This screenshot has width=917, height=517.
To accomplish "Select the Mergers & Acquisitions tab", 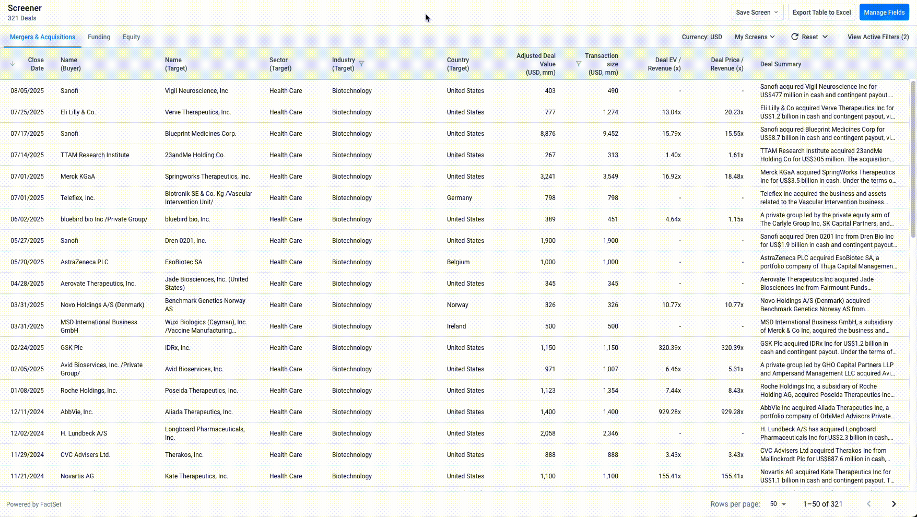I will 42,37.
